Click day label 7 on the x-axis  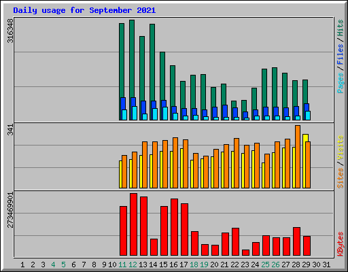click(84, 265)
